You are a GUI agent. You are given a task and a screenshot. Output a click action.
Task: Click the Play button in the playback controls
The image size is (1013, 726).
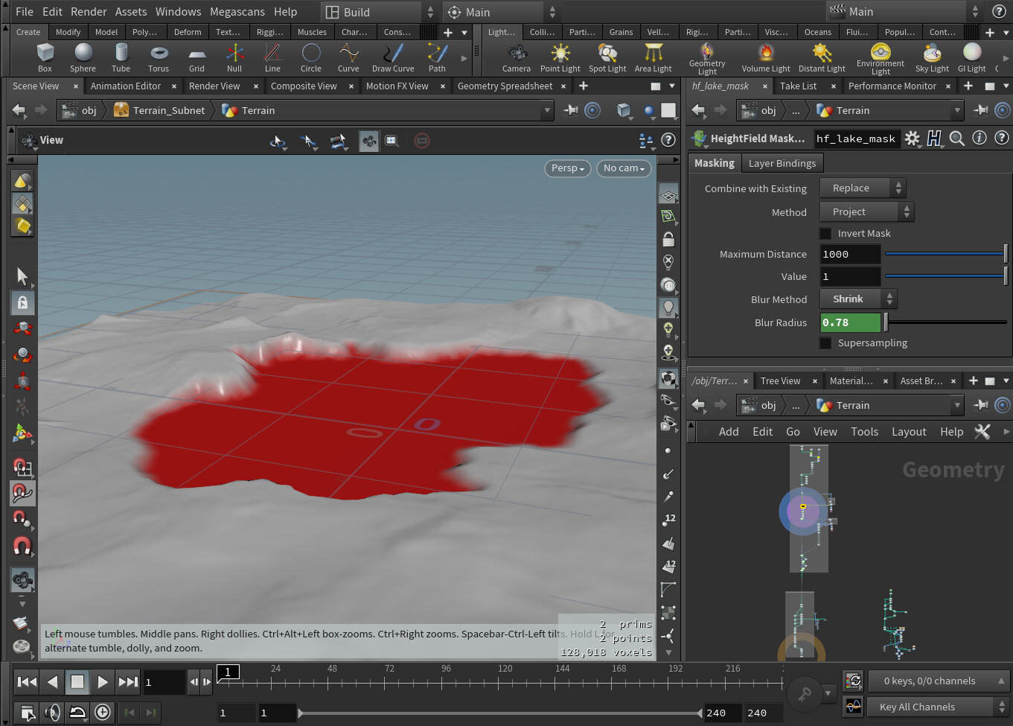[103, 681]
